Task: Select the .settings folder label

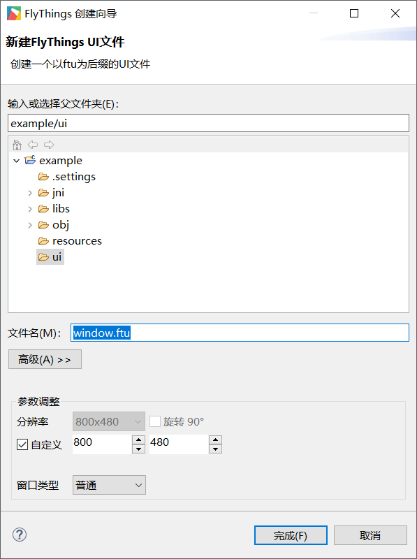Action: (74, 177)
